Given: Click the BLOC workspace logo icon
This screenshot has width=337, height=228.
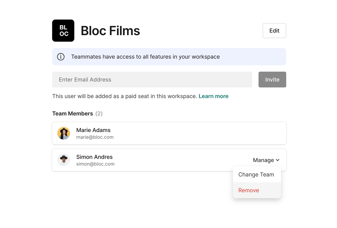Looking at the screenshot, I should (63, 31).
